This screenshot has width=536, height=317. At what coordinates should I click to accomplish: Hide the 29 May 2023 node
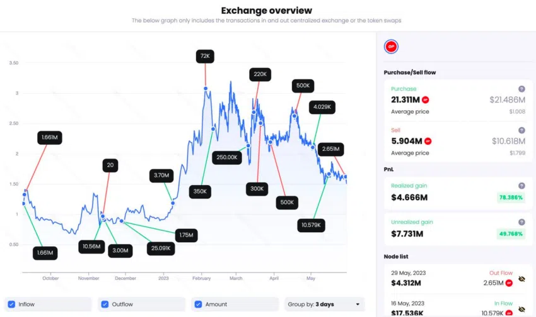[x=521, y=279]
